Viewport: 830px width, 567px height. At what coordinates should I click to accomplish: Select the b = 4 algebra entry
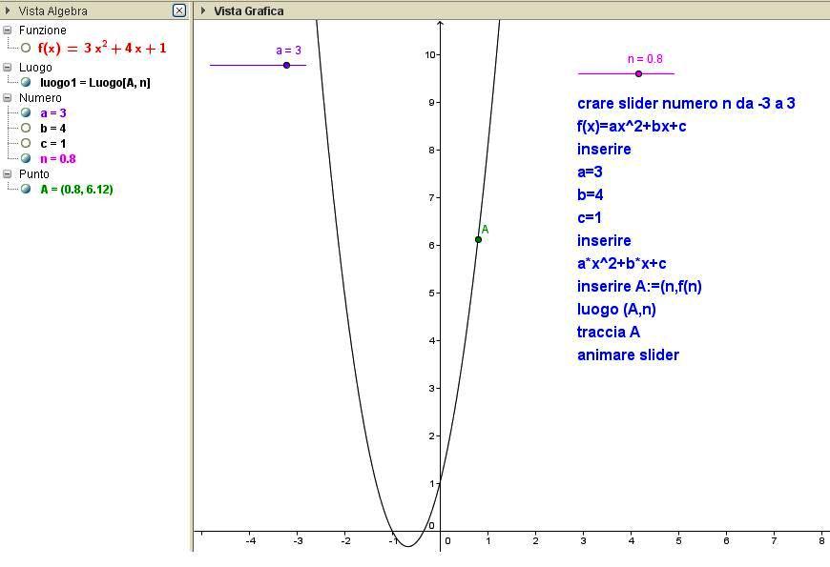pos(52,129)
